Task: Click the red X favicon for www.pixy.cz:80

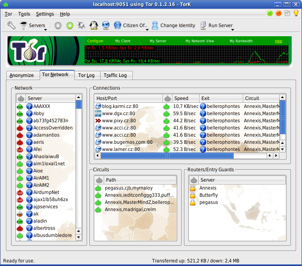Action: (98, 121)
